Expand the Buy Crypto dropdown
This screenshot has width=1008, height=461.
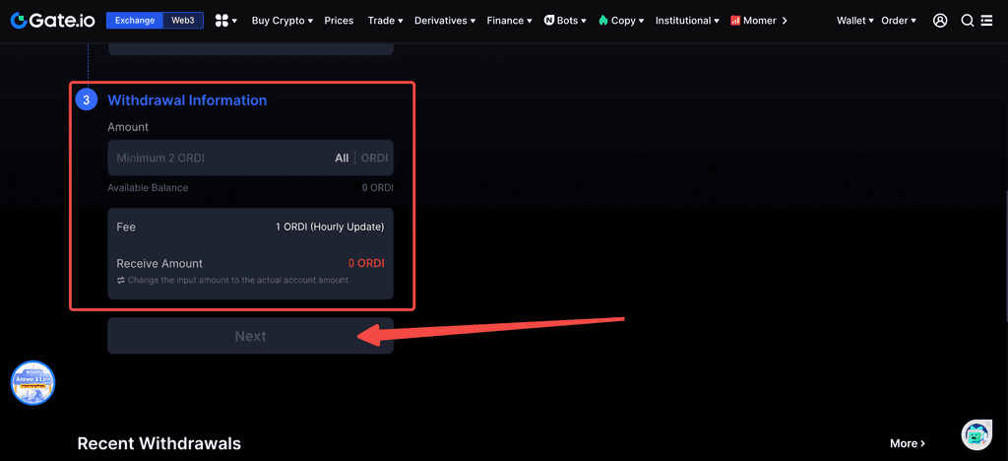282,21
